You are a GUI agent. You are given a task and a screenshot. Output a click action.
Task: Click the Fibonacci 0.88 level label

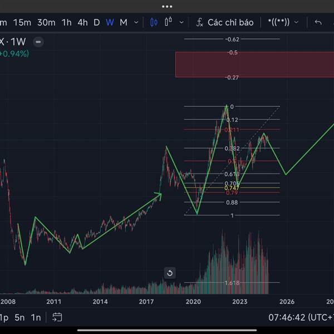click(232, 203)
